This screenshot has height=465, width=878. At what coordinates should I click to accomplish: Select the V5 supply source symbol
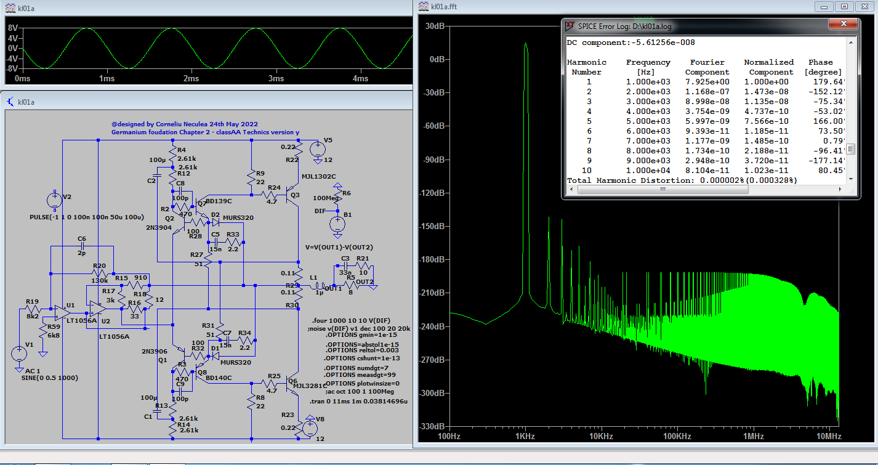pos(318,148)
